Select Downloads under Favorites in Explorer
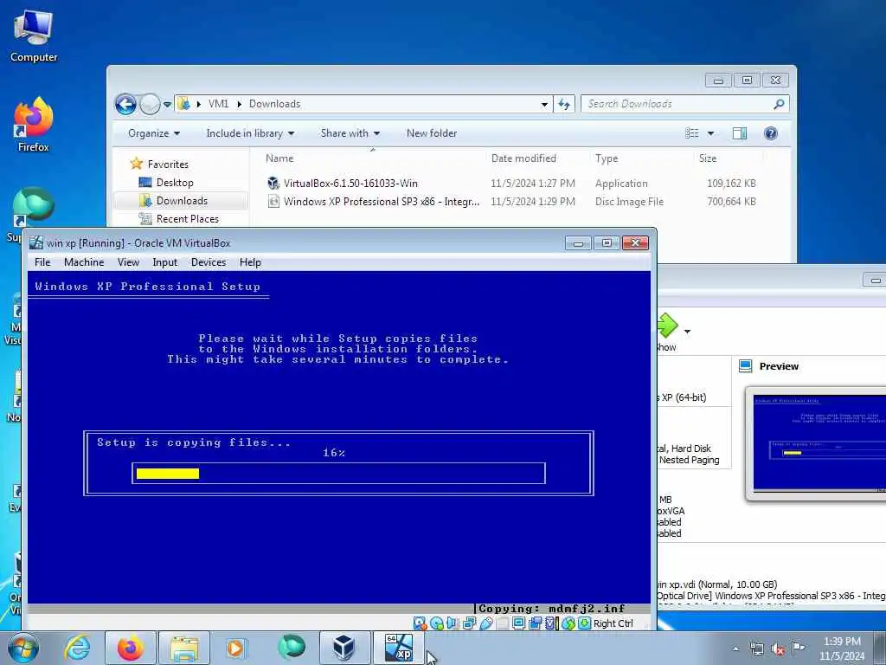 pos(181,201)
